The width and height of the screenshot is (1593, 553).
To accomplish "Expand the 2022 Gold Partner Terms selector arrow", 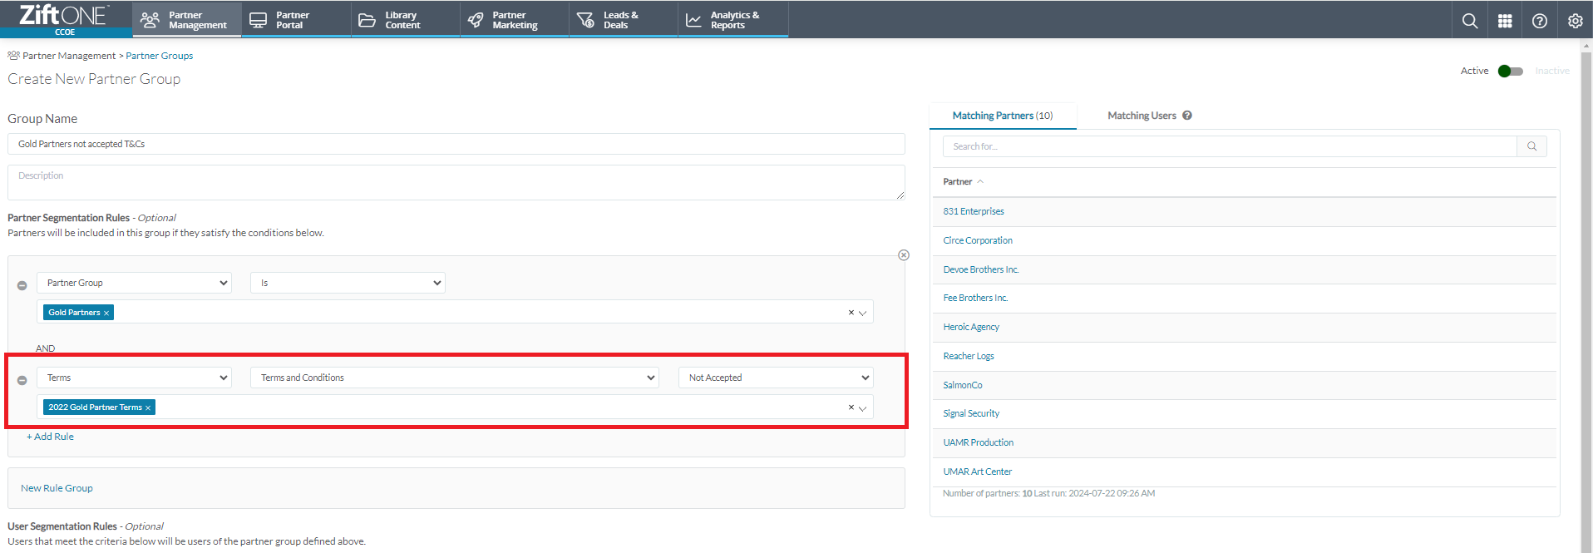I will [x=863, y=407].
